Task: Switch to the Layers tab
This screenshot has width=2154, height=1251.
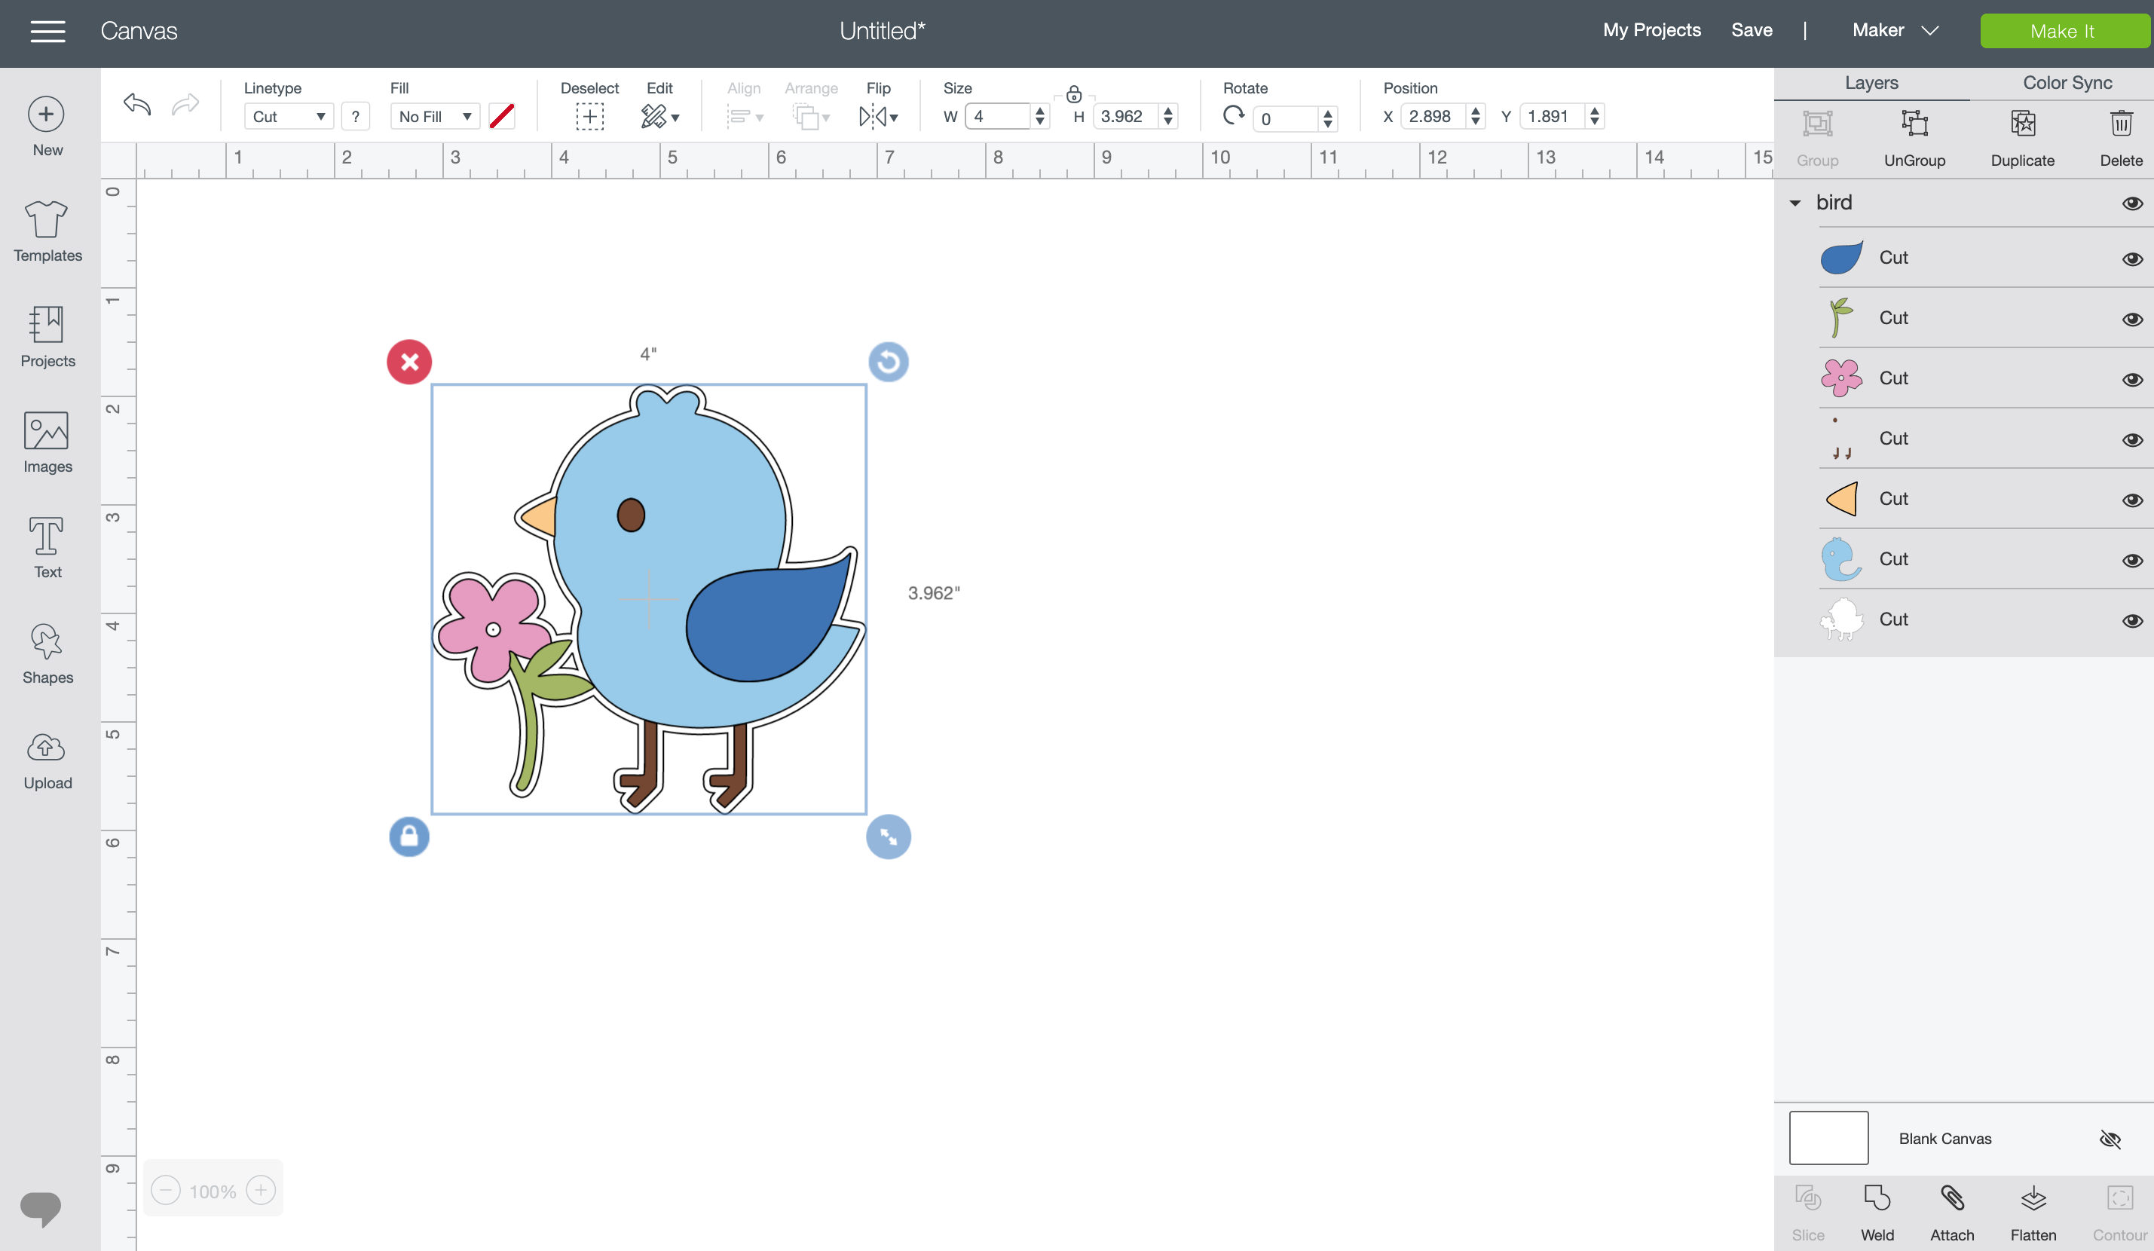Action: tap(1871, 83)
